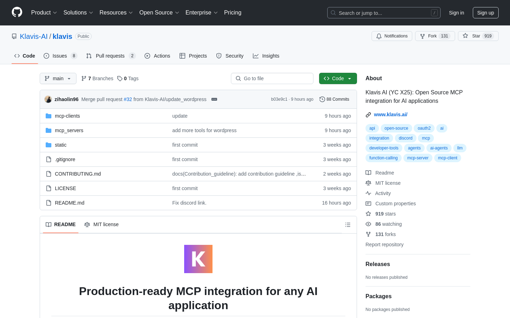This screenshot has height=318, width=510.
Task: Open the GitHub homepage logo
Action: coord(17,12)
